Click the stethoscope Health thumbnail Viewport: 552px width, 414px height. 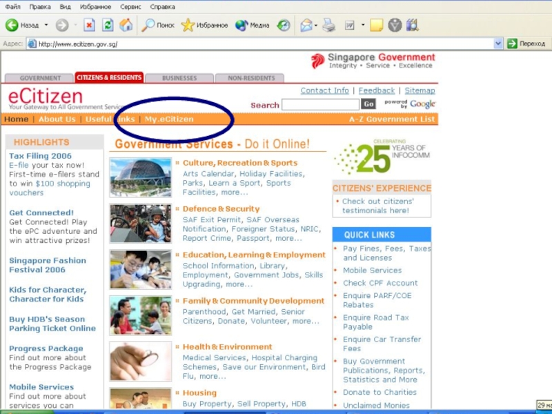[141, 361]
